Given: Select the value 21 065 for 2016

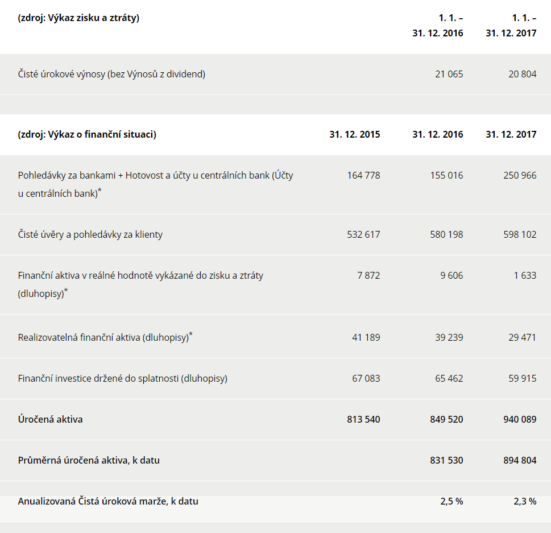Looking at the screenshot, I should tap(449, 74).
